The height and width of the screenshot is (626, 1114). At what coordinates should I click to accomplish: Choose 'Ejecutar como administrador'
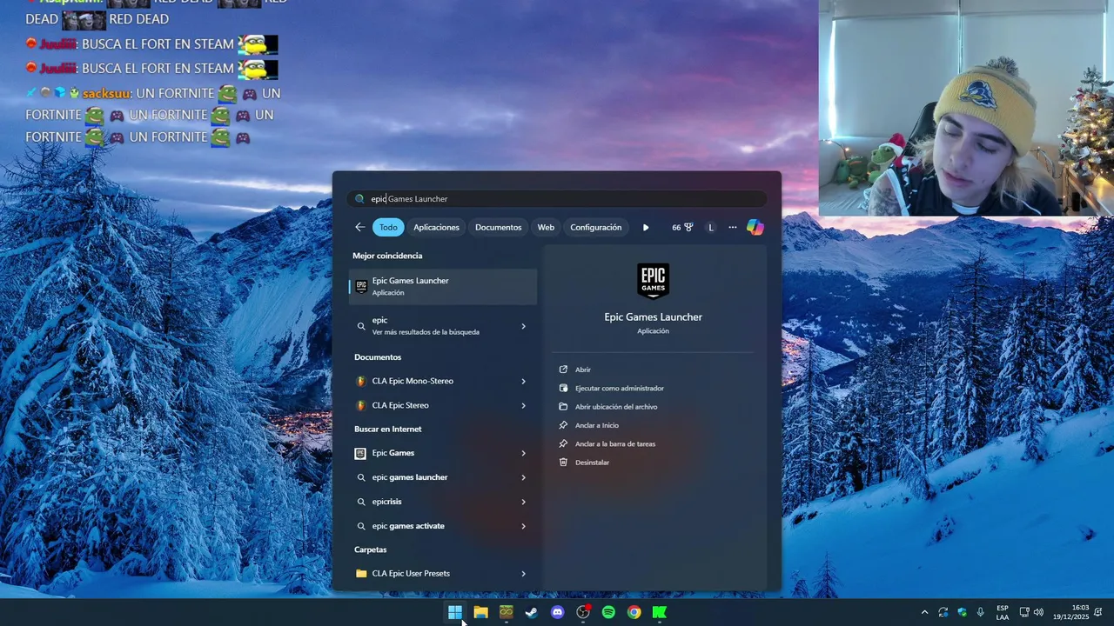click(619, 389)
